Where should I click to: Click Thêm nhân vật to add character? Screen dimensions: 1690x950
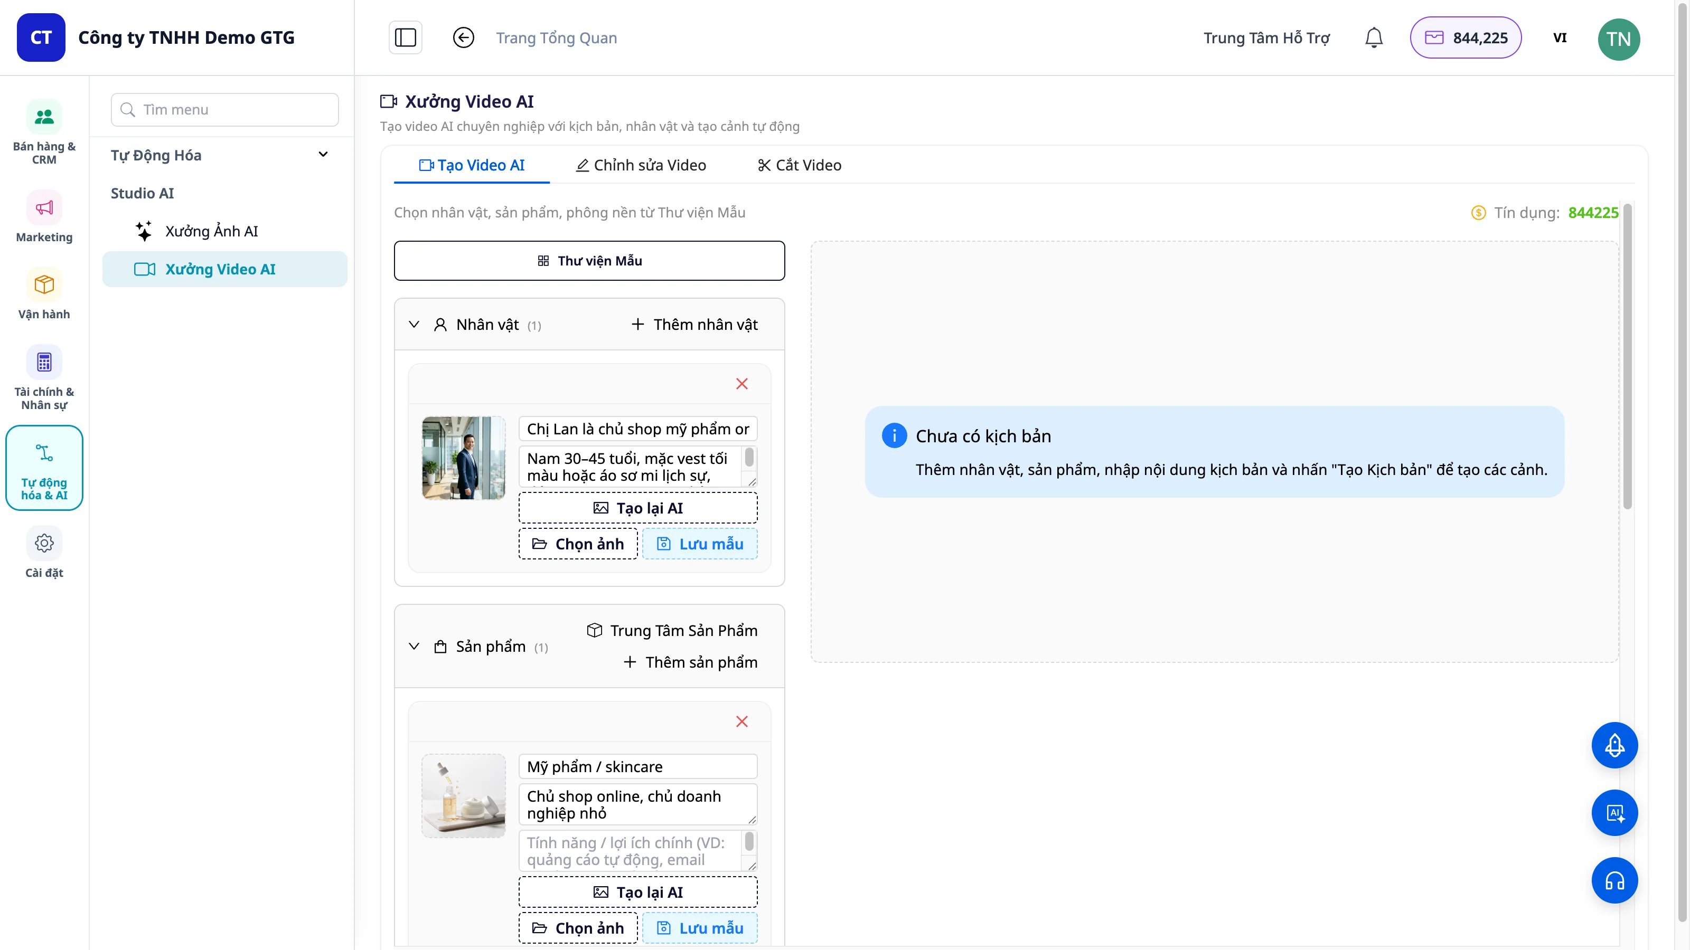pyautogui.click(x=694, y=325)
